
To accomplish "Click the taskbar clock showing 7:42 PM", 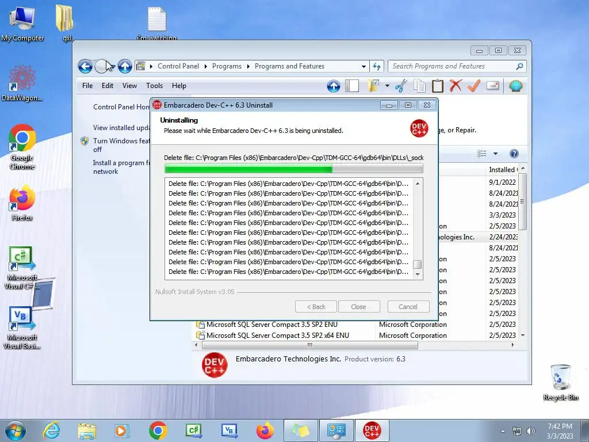I will pyautogui.click(x=560, y=431).
